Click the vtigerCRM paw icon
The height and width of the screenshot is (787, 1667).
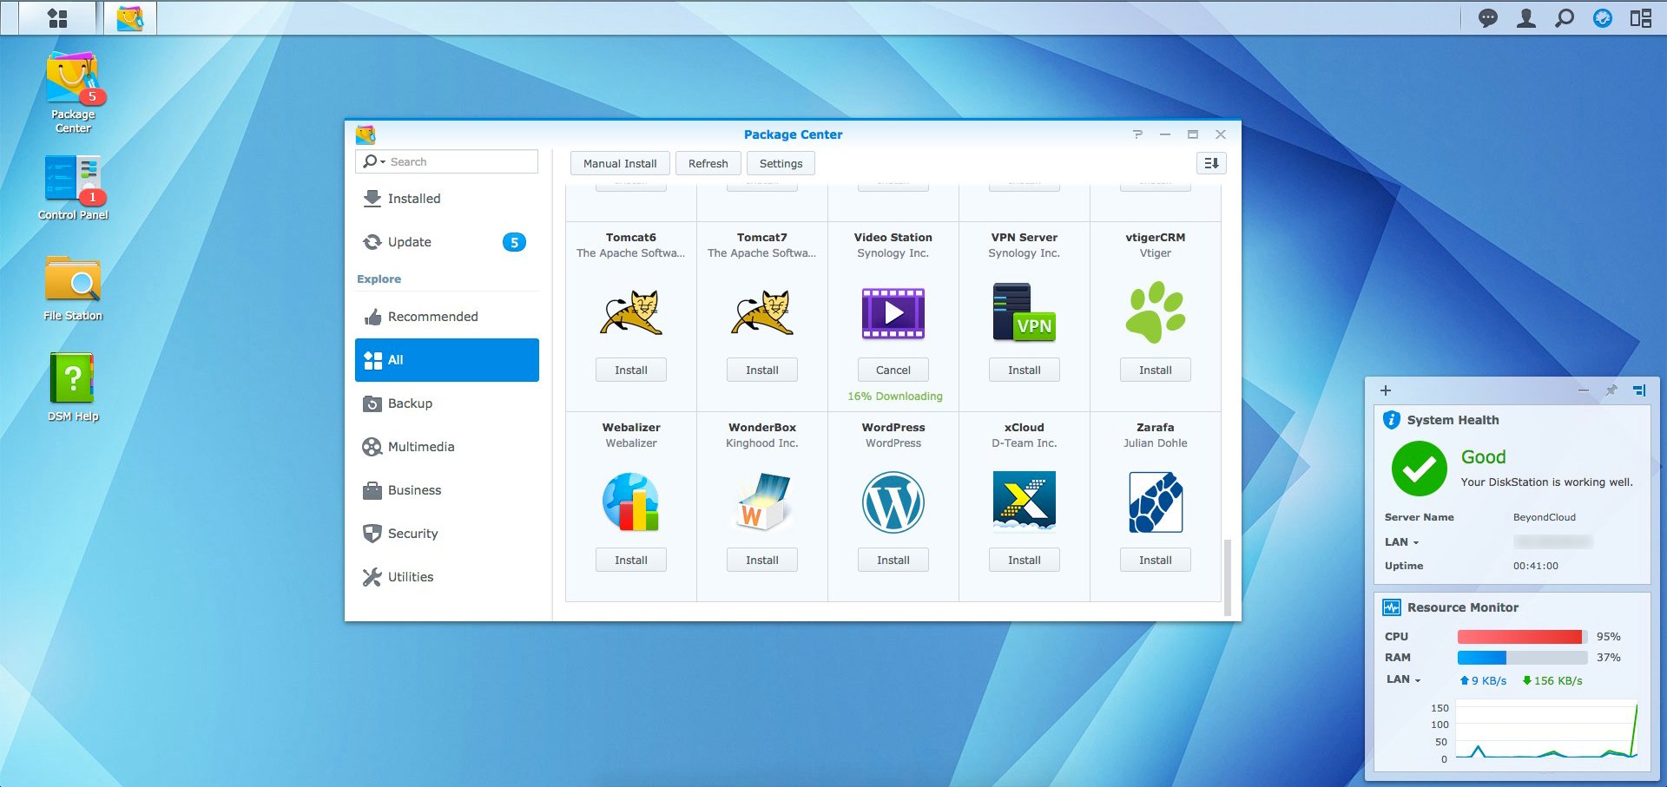point(1156,312)
